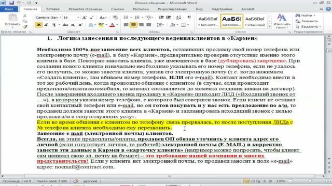Zoom in with the plus button
The image size is (332, 186).
tap(328, 181)
